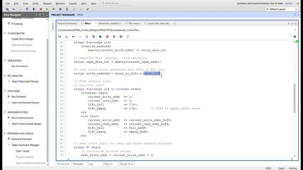This screenshot has height=170, width=303.
Task: Click the editor horizontal scroll right arrow
Action: pyautogui.click(x=292, y=159)
